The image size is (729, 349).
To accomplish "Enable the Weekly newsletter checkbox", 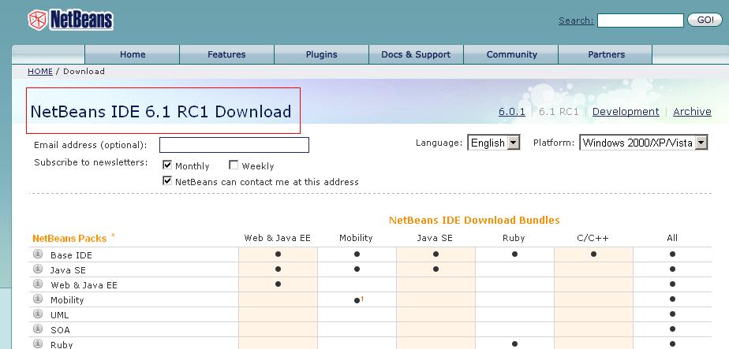I will pos(234,165).
